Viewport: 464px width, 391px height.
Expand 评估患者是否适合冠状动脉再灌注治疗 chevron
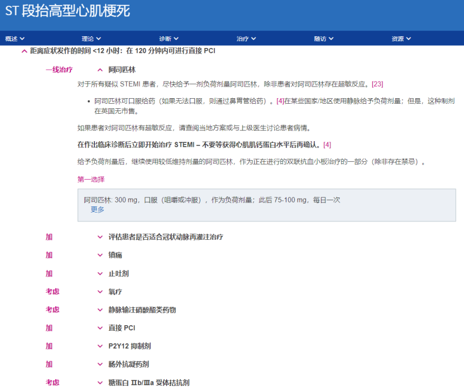(x=100, y=237)
